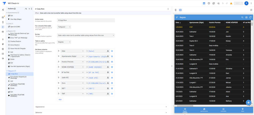
Task: Collapse preview with the panel divider arrow
Action: click(172, 66)
